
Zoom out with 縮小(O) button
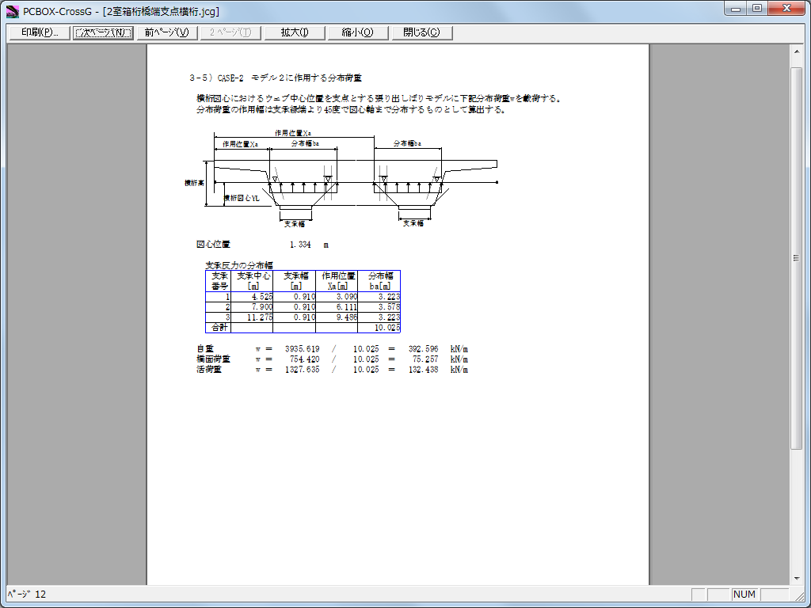pyautogui.click(x=357, y=32)
